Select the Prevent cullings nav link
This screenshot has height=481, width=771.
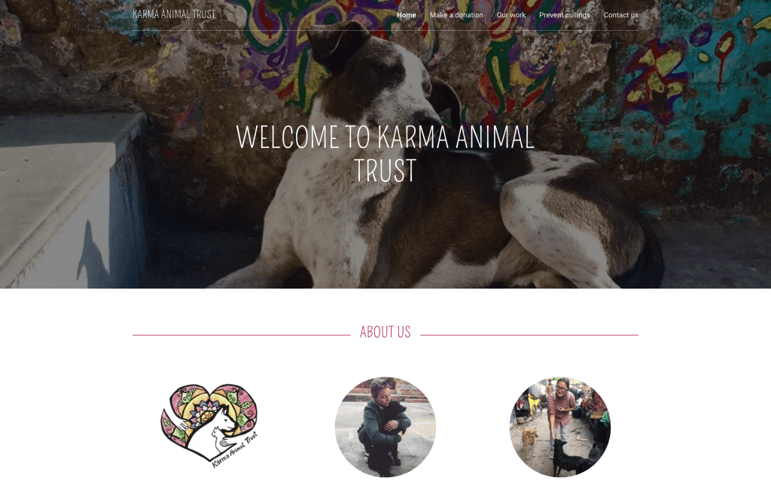[565, 15]
